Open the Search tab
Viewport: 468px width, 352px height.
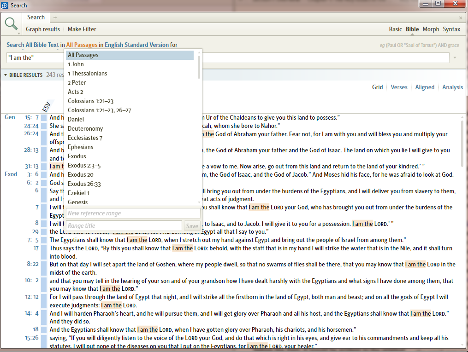[x=36, y=17]
